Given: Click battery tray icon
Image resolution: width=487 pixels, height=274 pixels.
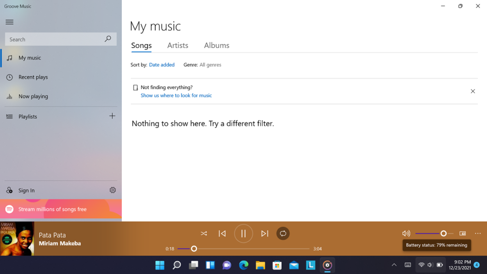Looking at the screenshot, I should [x=440, y=265].
